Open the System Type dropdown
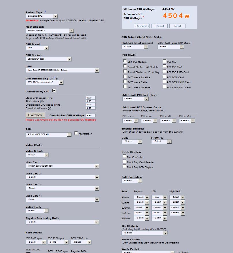 tap(42, 16)
